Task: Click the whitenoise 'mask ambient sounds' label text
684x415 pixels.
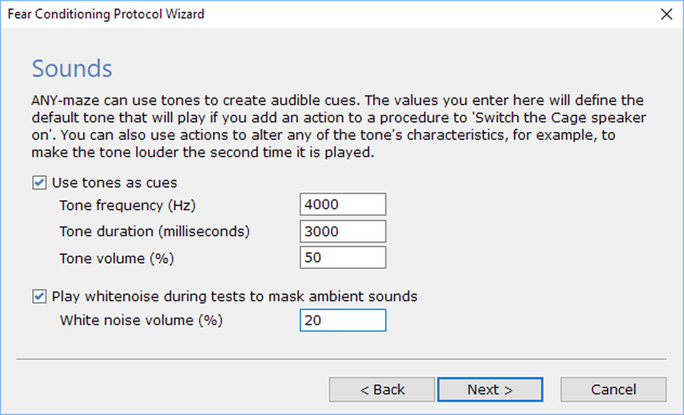Action: coord(234,296)
